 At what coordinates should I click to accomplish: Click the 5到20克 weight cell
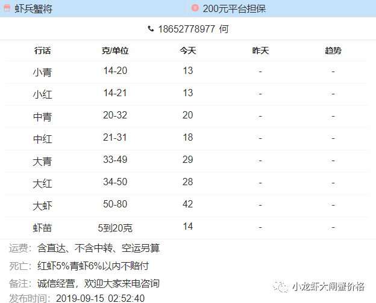pos(115,228)
